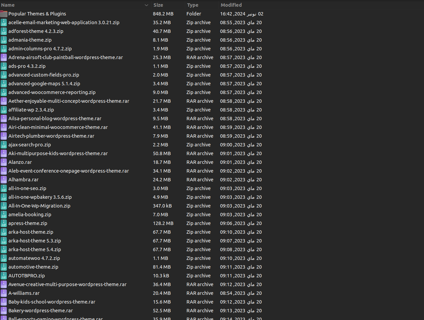Screen dimensions: 424x320
Task: Click rar icon of Airtech-plumber-wordpress-theme.rar
Action: pyautogui.click(x=4, y=136)
